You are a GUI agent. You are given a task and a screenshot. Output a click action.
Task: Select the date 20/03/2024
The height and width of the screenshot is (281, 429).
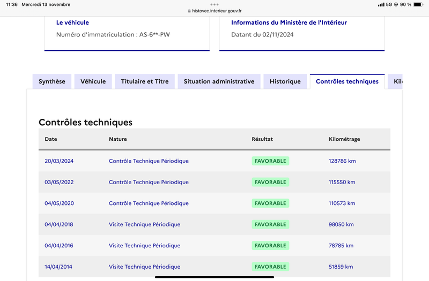(x=59, y=161)
